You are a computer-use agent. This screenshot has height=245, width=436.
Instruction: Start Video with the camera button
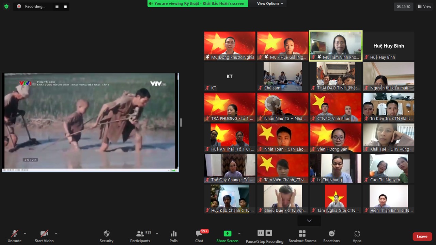[x=44, y=236]
